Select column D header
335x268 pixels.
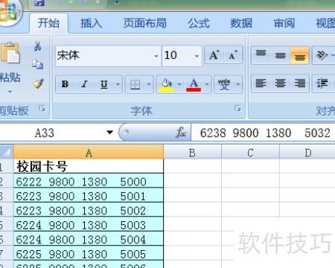click(x=307, y=152)
